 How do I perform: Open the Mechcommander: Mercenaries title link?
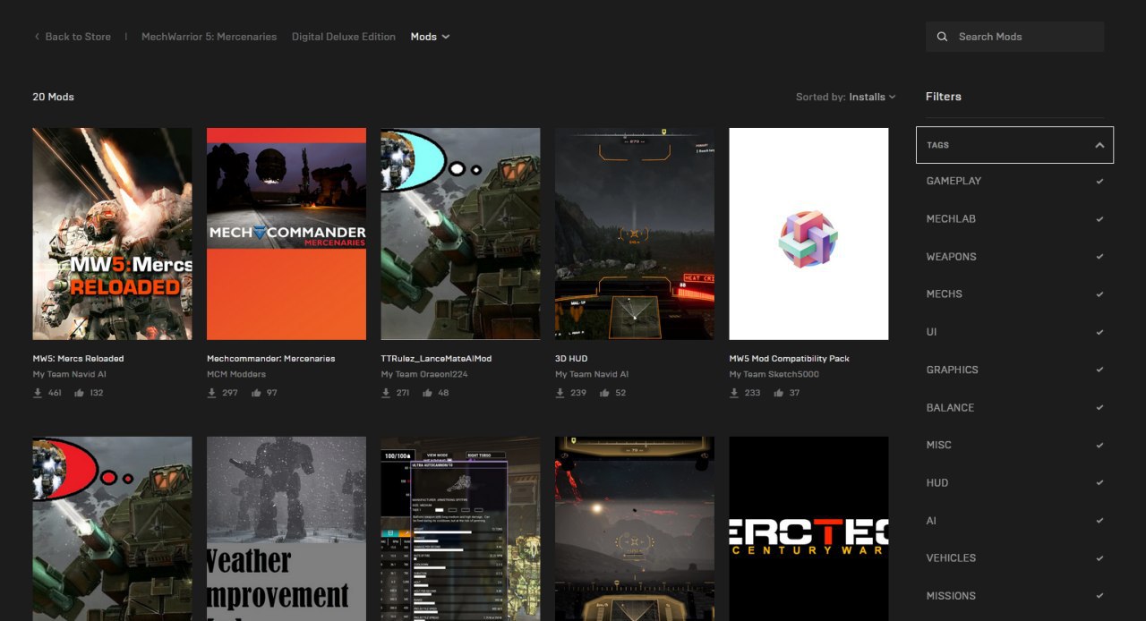(x=271, y=358)
